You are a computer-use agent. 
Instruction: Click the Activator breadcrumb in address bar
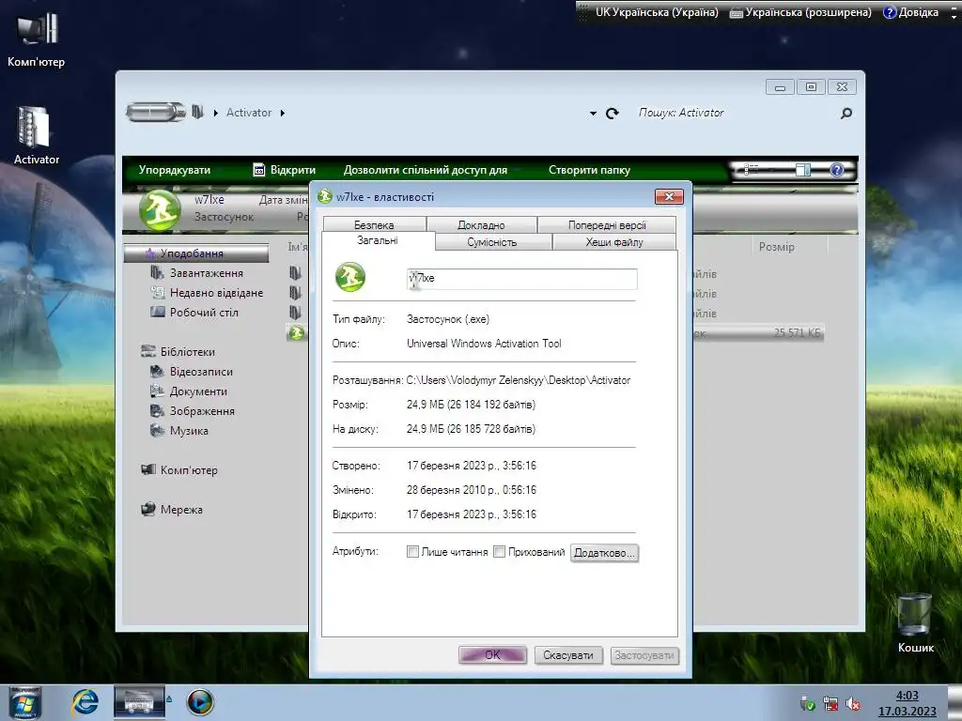pos(248,113)
